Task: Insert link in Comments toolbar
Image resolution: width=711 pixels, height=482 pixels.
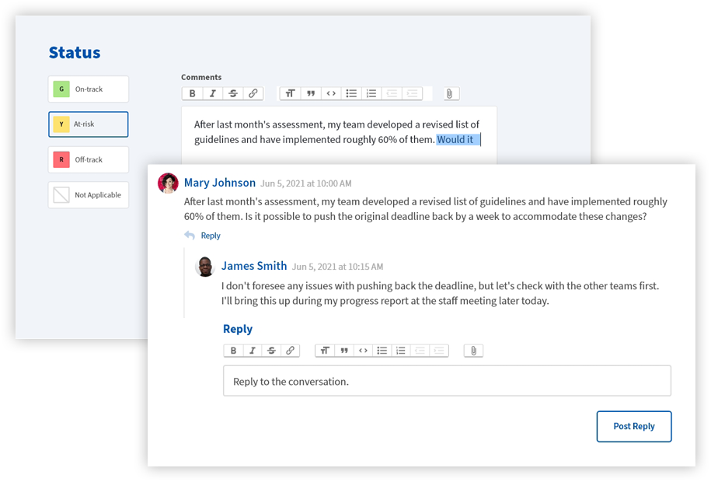Action: [253, 93]
